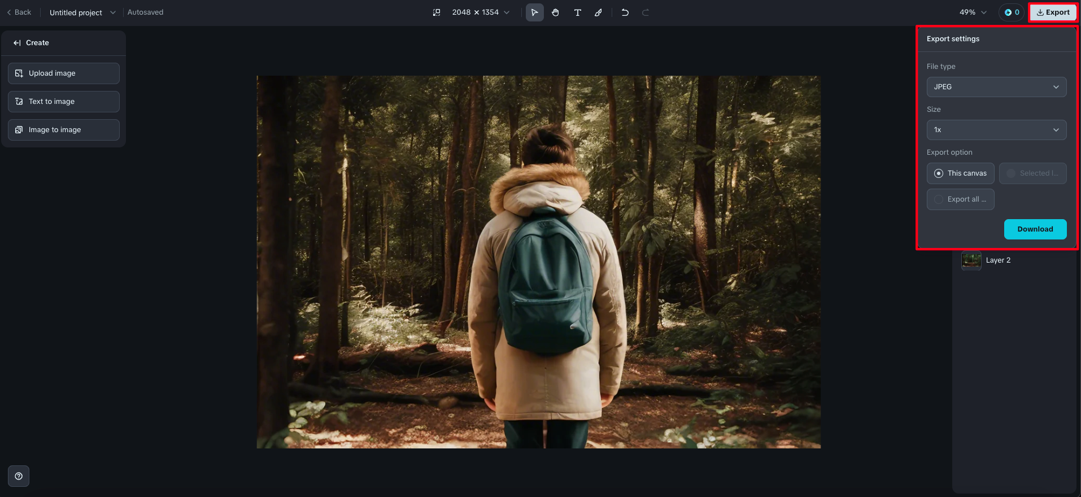1081x497 pixels.
Task: Click the Export settings heading
Action: (x=953, y=39)
